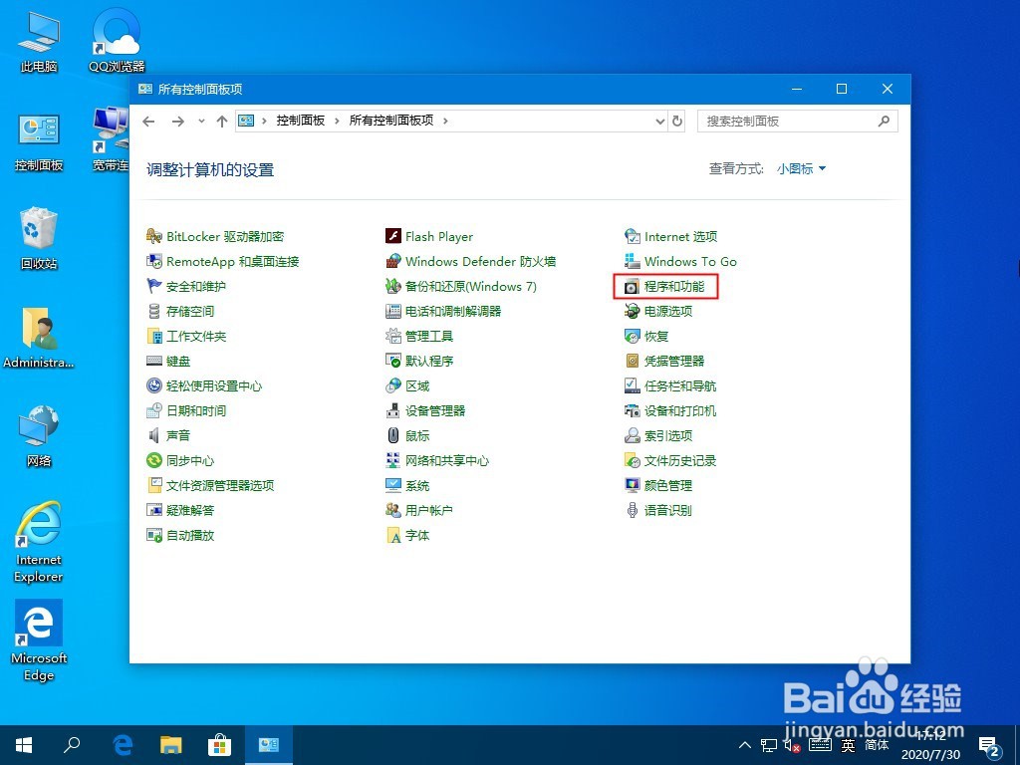Click the 所有控制面板项 breadcrumb item
Viewport: 1020px width, 765px height.
click(391, 121)
